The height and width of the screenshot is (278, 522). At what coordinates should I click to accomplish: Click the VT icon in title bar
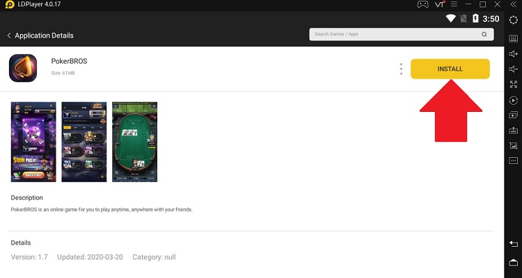point(440,4)
